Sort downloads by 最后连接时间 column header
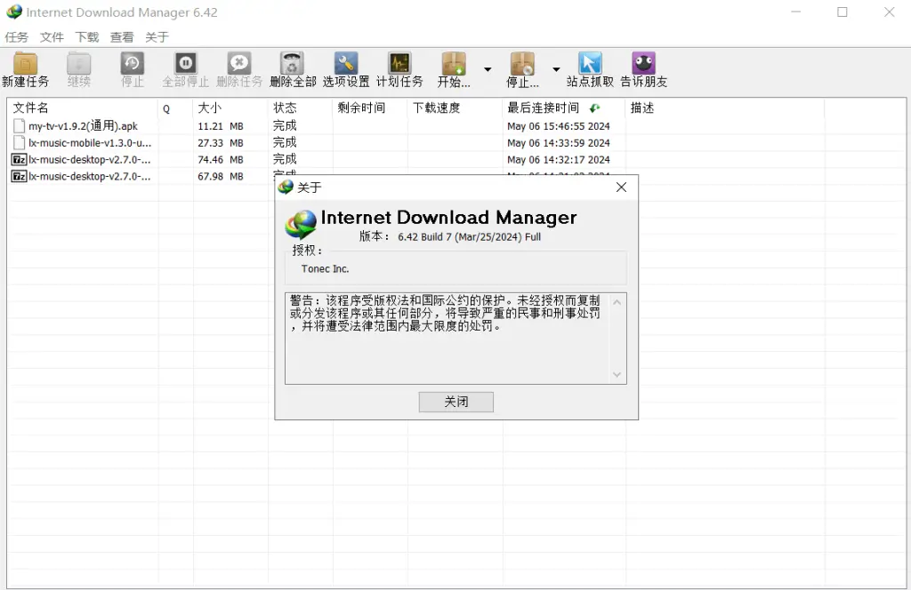The height and width of the screenshot is (590, 911). tap(543, 108)
